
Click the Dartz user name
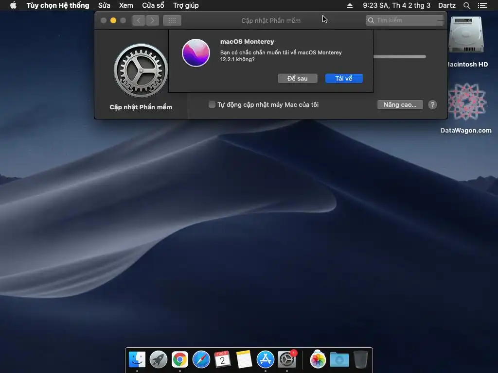(446, 5)
